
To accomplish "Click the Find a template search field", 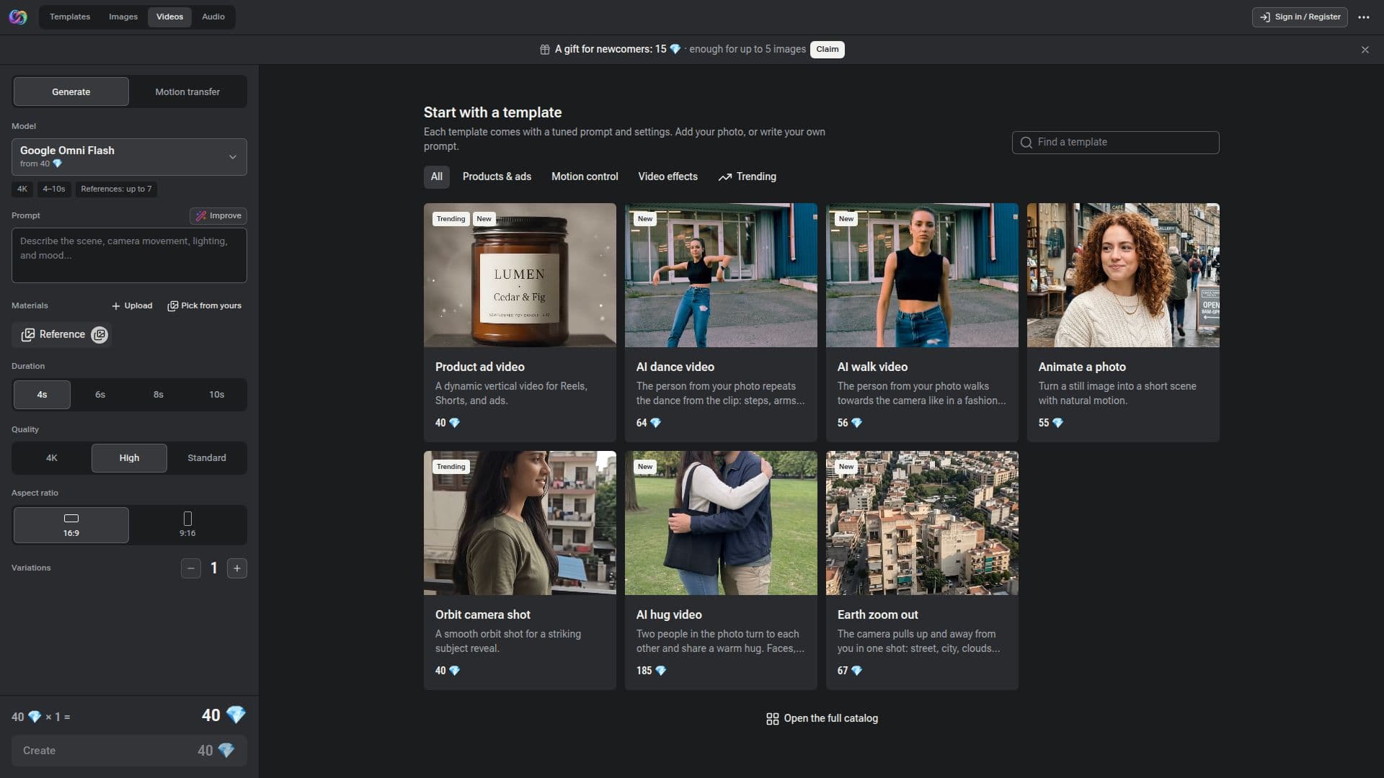I will click(1115, 143).
